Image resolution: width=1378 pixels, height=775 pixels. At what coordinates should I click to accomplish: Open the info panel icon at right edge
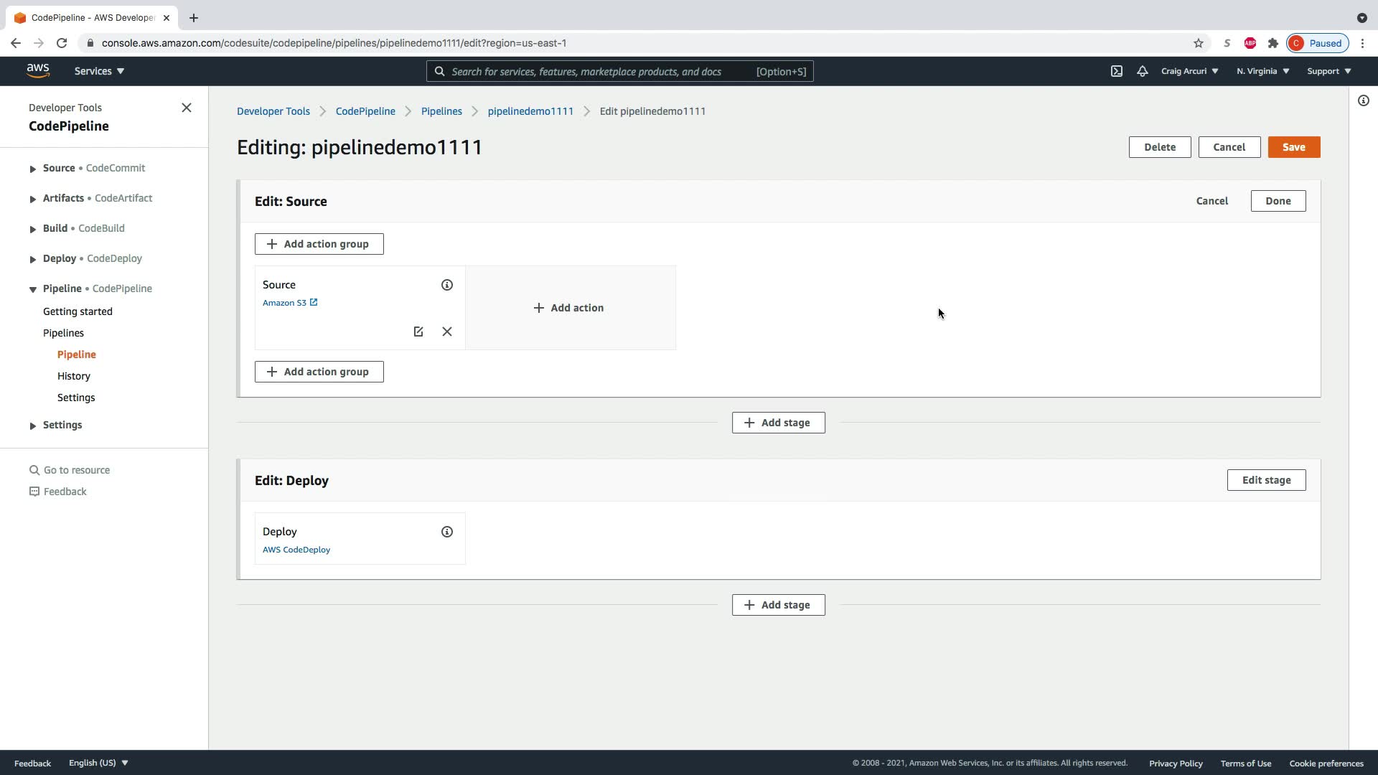coord(1364,100)
